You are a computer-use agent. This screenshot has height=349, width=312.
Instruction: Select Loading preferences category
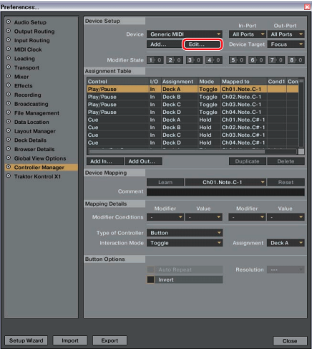click(24, 59)
